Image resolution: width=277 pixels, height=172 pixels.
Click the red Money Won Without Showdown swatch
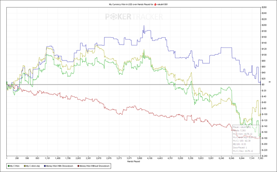click(x=78, y=166)
